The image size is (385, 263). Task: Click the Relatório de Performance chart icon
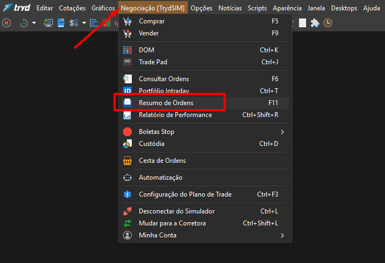pyautogui.click(x=127, y=115)
